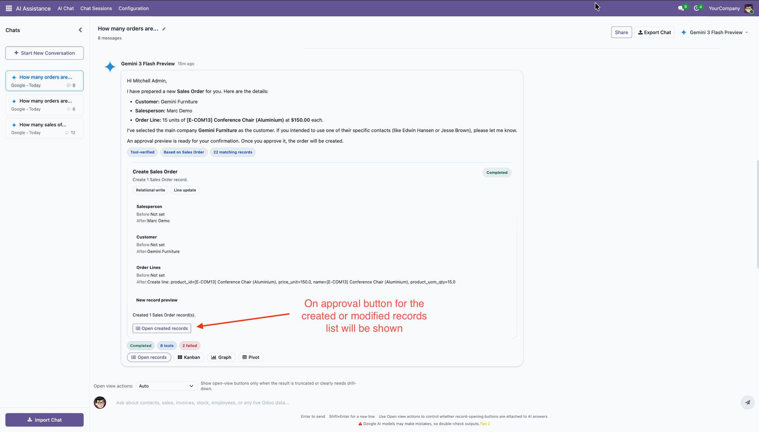759x432 pixels.
Task: Switch to Kanban view
Action: click(x=189, y=357)
